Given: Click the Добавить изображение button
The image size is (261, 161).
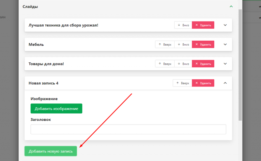Looking at the screenshot, I should pos(56,109).
